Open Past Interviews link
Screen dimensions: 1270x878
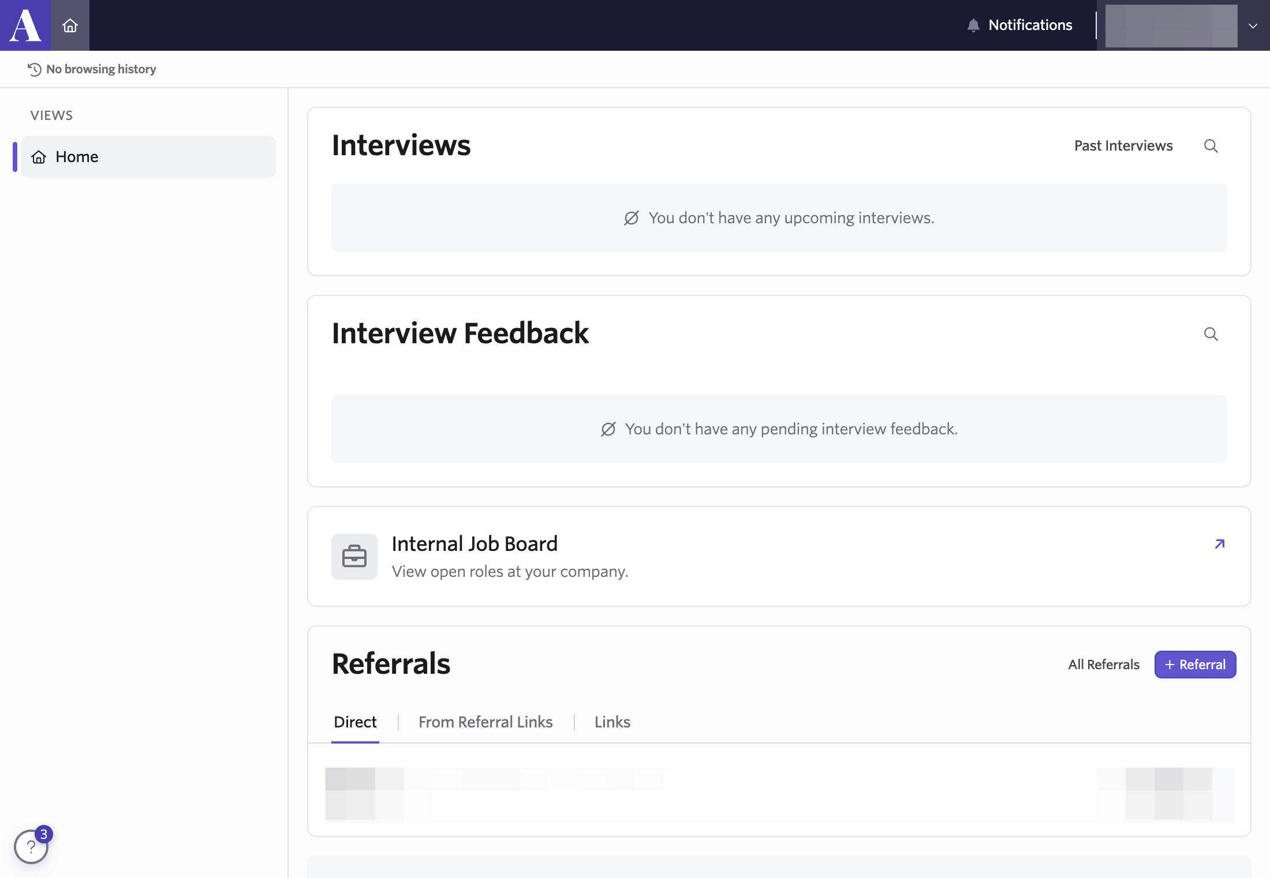[x=1123, y=146]
